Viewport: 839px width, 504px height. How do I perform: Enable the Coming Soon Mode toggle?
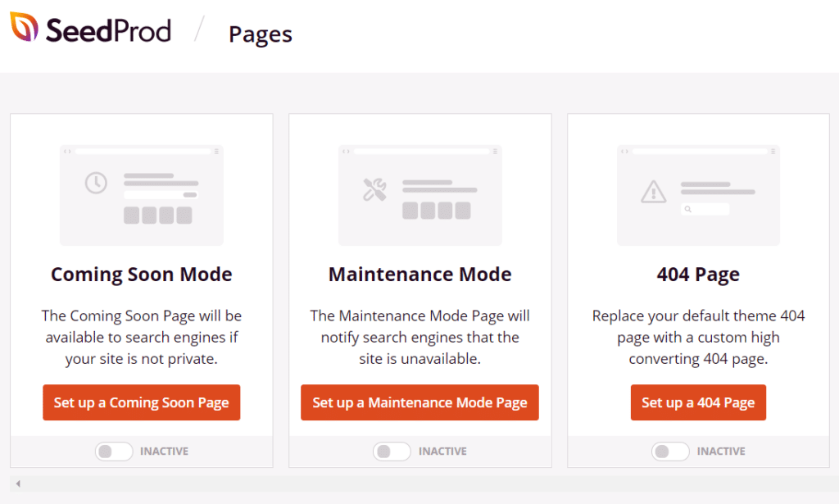(114, 452)
